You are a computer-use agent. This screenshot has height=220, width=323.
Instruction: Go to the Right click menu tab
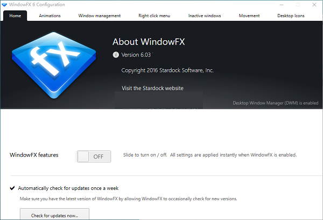pos(155,16)
